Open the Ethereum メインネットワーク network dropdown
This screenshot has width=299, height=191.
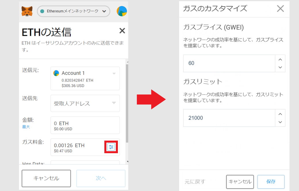74,11
